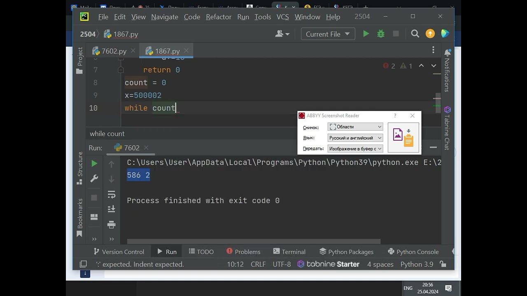Close the 7602.py editor tab
Screen dimensions: 527x296
coord(133,51)
